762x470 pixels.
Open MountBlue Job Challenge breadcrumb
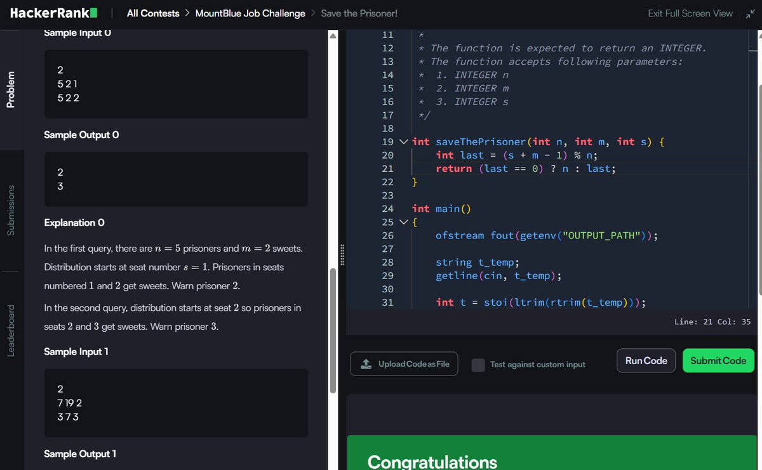(250, 13)
